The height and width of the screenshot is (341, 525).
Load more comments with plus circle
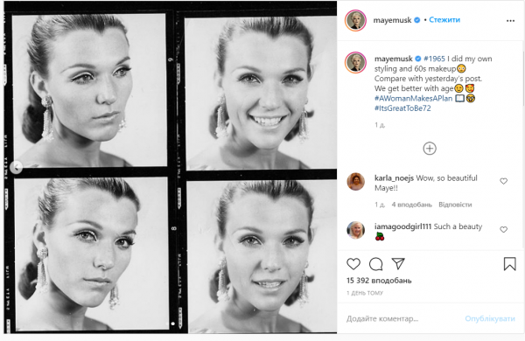[x=430, y=149]
